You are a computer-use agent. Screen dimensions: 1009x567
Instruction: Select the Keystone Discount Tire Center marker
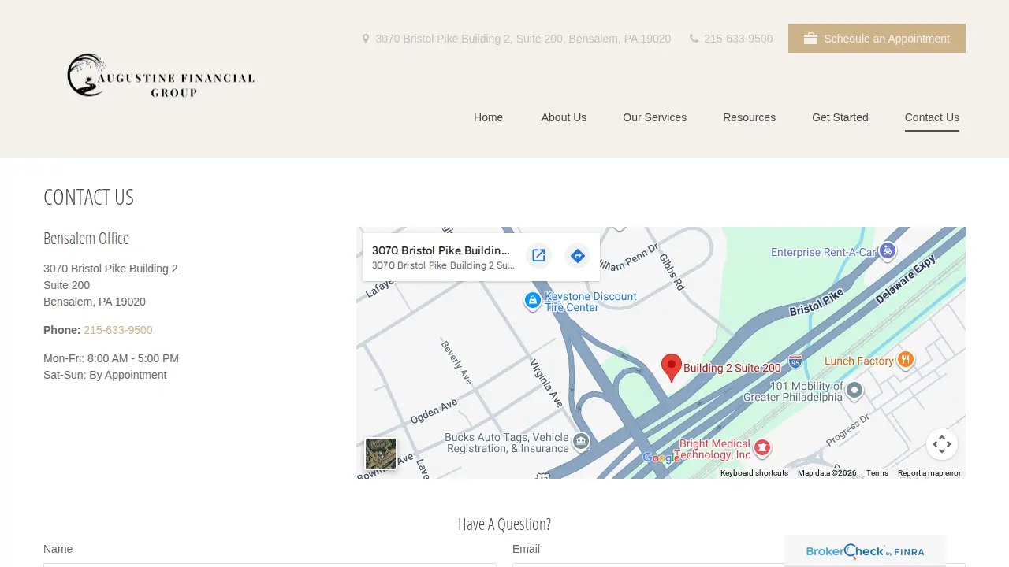(533, 301)
